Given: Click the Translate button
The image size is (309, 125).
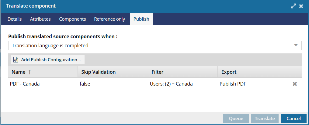Looking at the screenshot, I should [x=265, y=119].
